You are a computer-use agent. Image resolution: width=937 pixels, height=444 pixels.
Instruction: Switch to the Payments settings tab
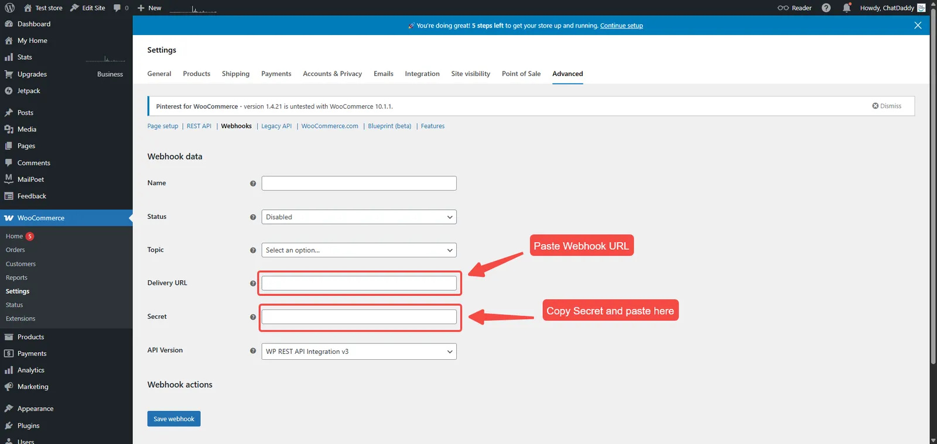tap(276, 74)
